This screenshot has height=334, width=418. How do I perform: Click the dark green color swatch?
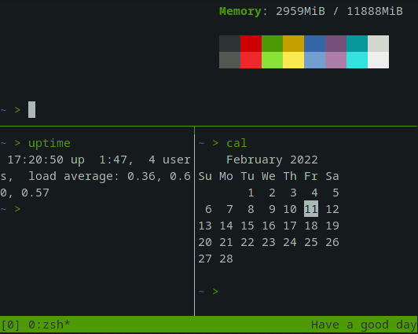272,43
